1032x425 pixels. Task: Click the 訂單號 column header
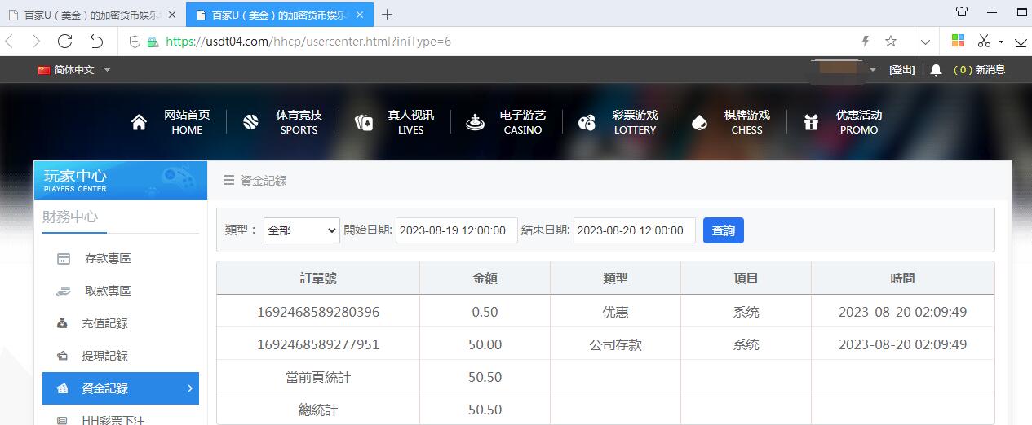(318, 278)
